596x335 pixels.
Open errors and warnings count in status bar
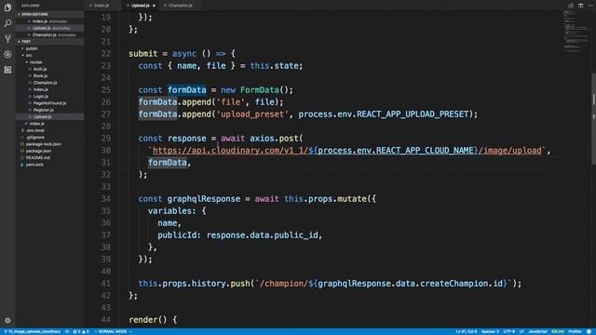pyautogui.click(x=81, y=331)
